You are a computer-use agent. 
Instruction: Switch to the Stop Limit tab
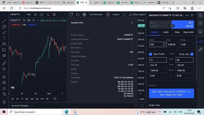(188, 32)
